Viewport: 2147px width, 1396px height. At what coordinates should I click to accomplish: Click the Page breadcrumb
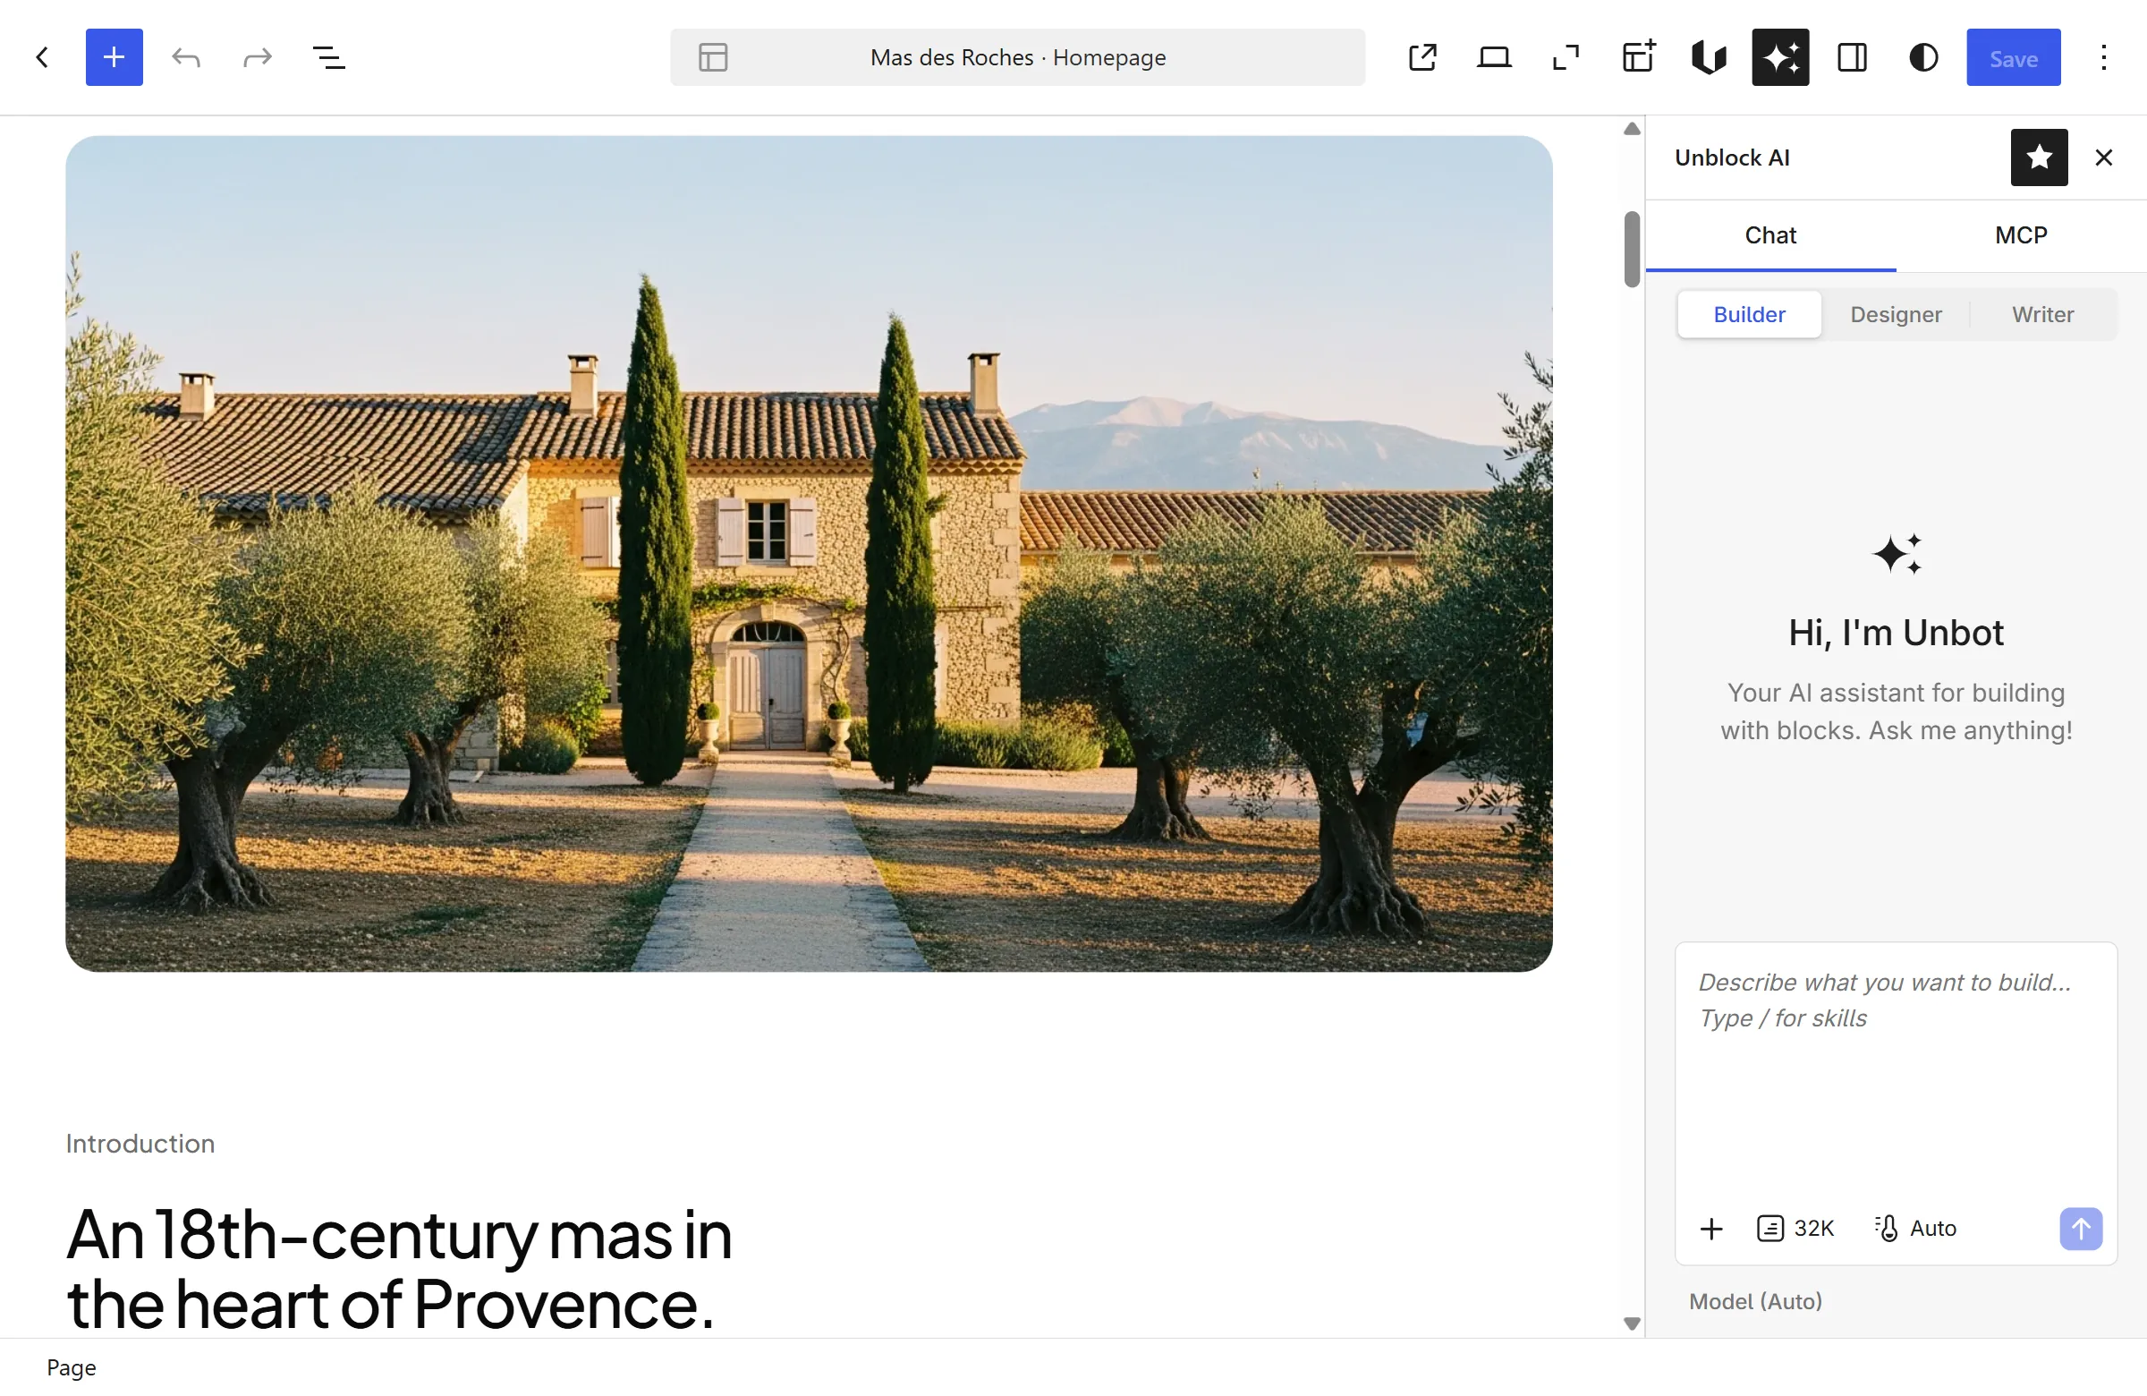click(x=72, y=1368)
